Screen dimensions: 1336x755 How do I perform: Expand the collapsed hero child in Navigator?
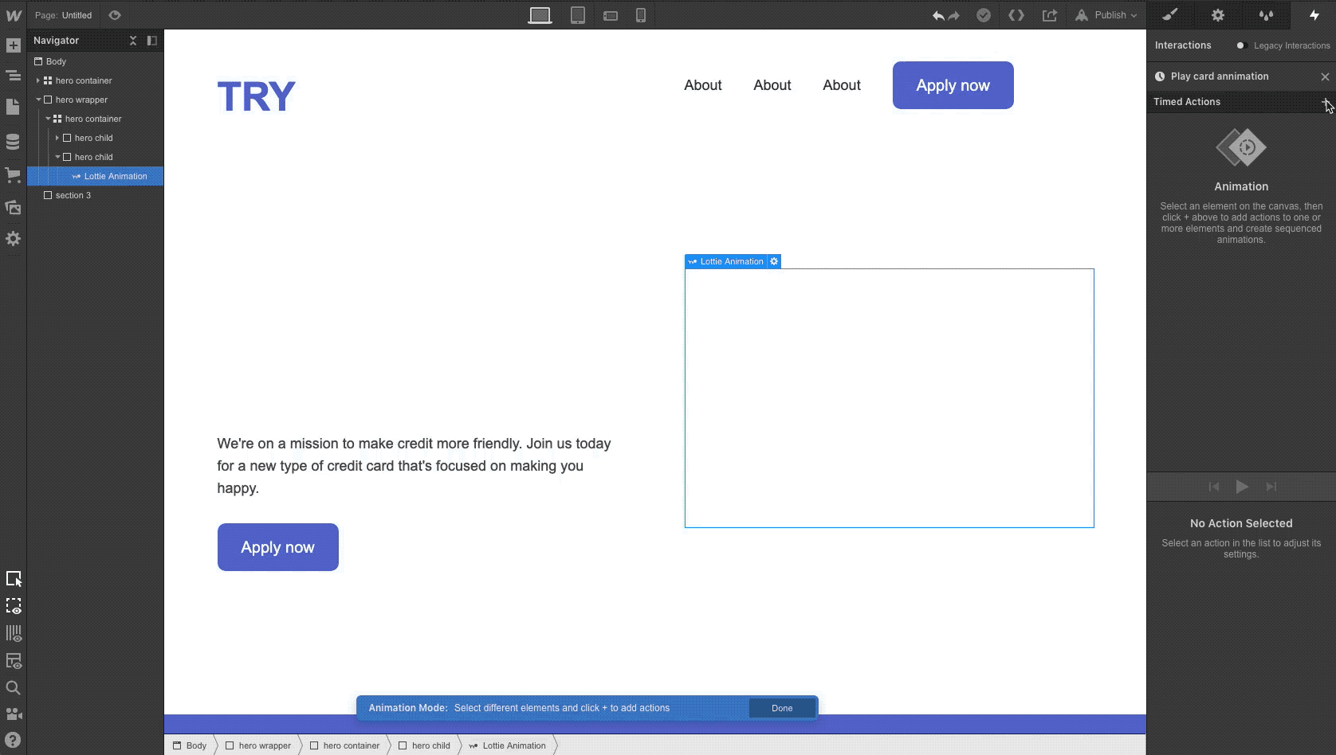click(57, 138)
